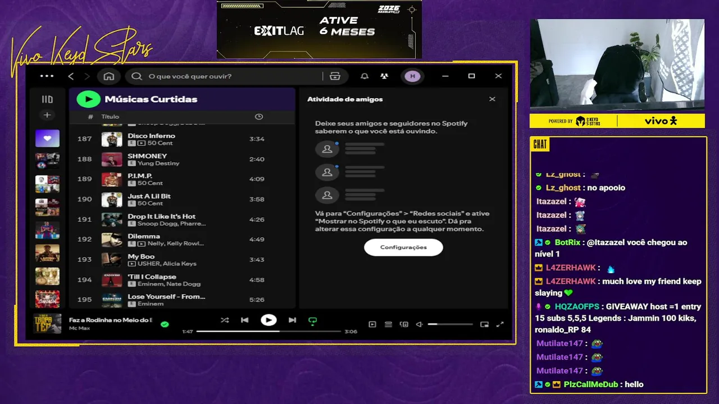
Task: Open the now playing artist Mc Max
Action: [x=79, y=328]
